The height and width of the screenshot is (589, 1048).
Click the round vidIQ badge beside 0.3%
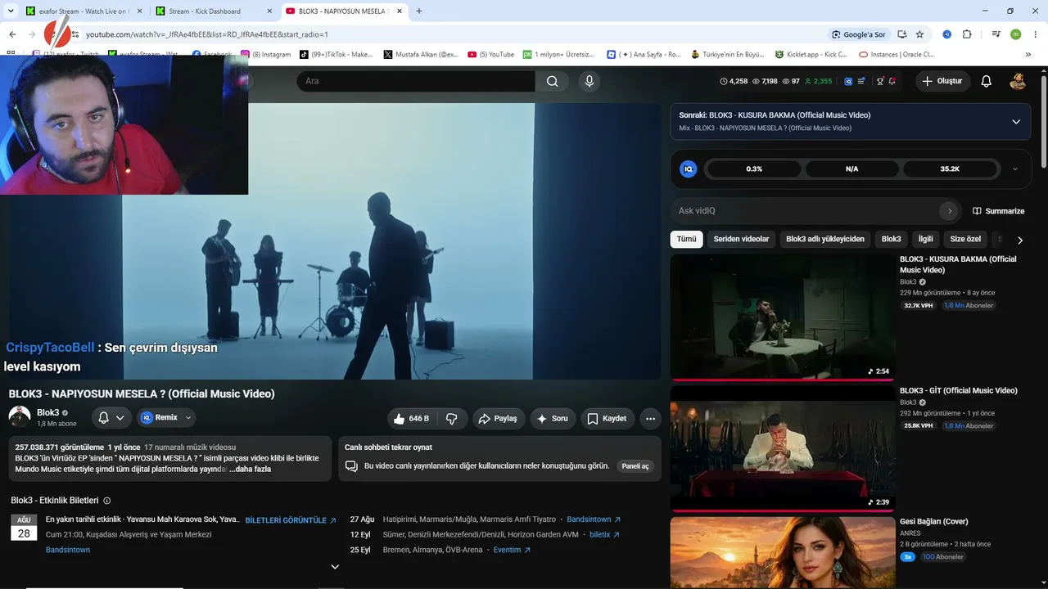point(689,169)
